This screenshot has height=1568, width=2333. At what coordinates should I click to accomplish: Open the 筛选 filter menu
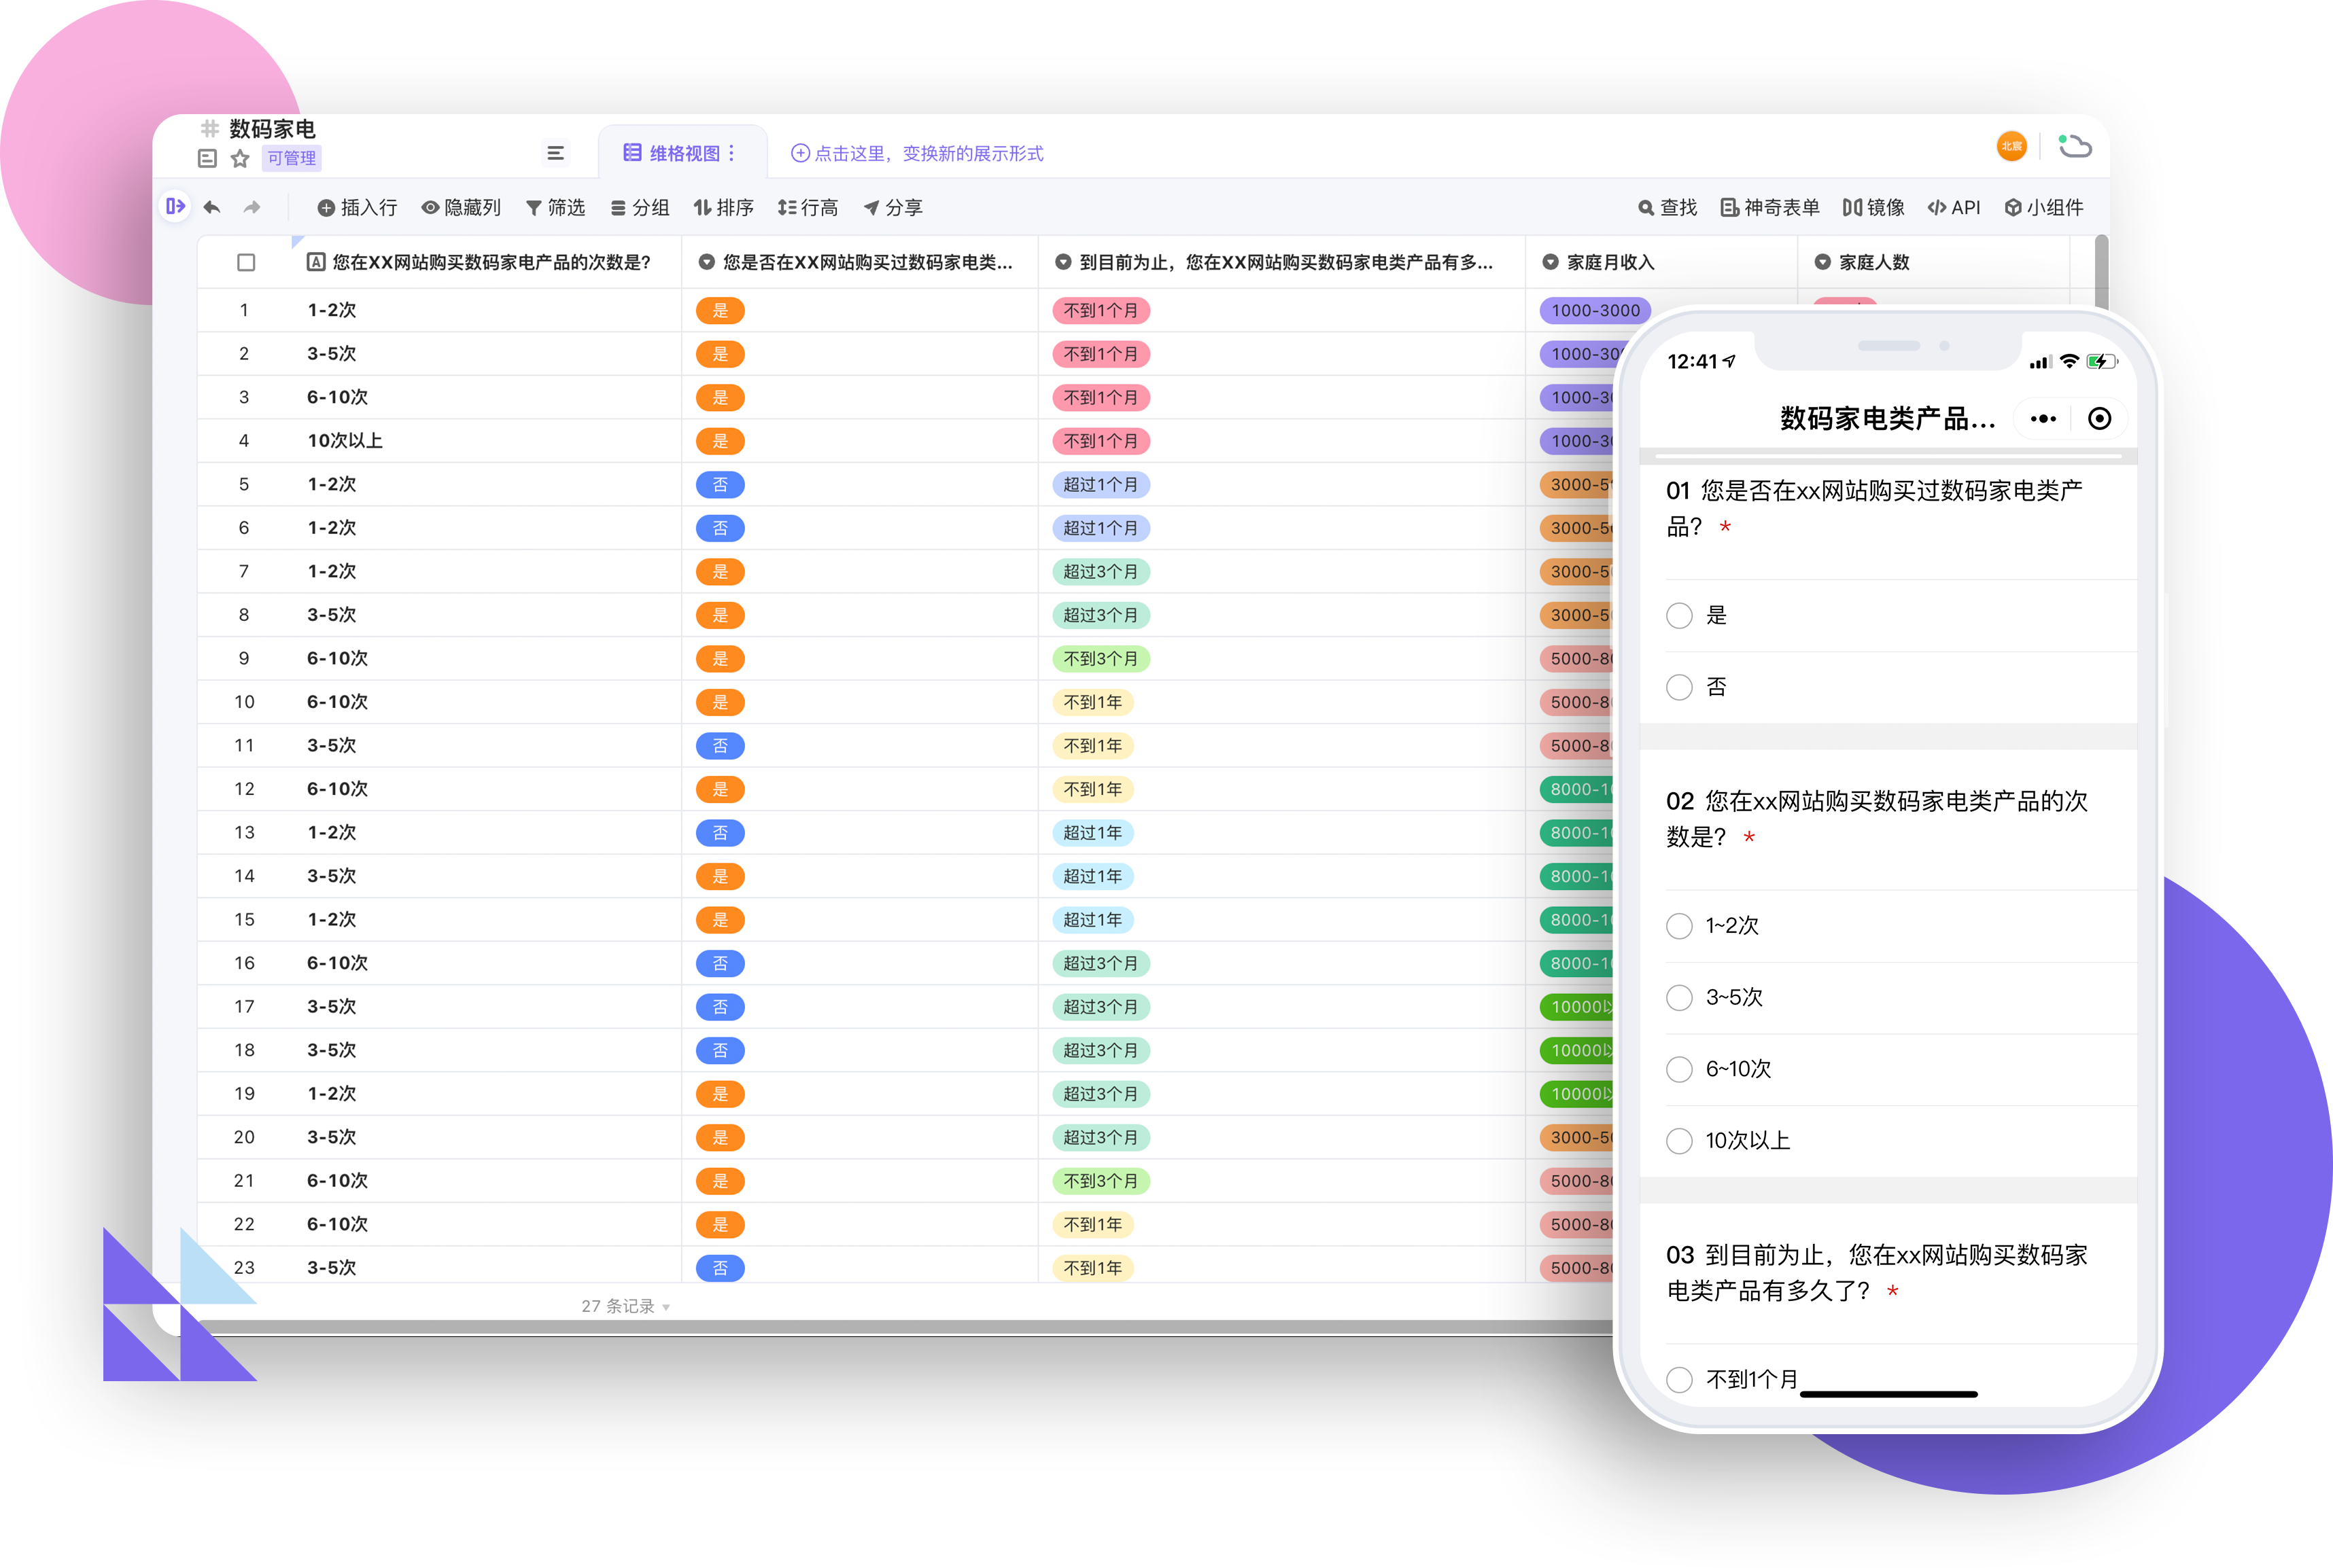pyautogui.click(x=555, y=207)
